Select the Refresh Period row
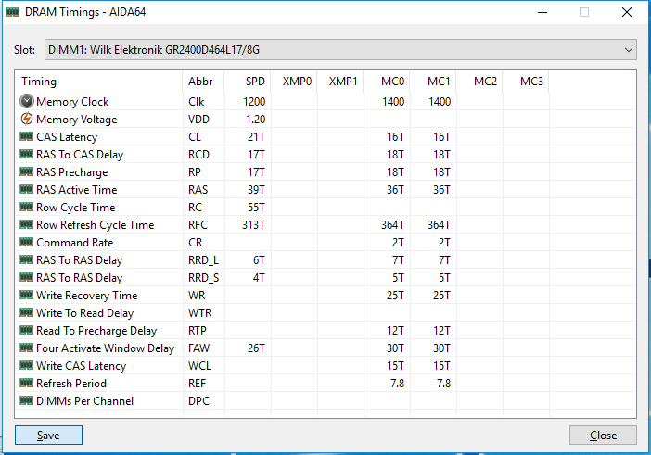Screen dimensions: 651x455 pos(71,384)
